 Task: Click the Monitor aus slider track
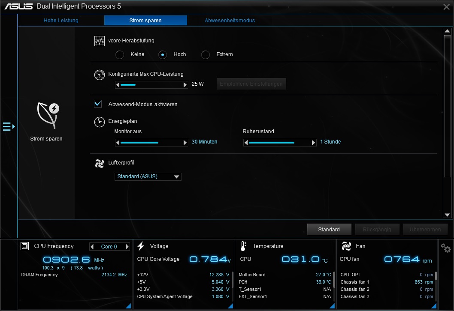[151, 143]
